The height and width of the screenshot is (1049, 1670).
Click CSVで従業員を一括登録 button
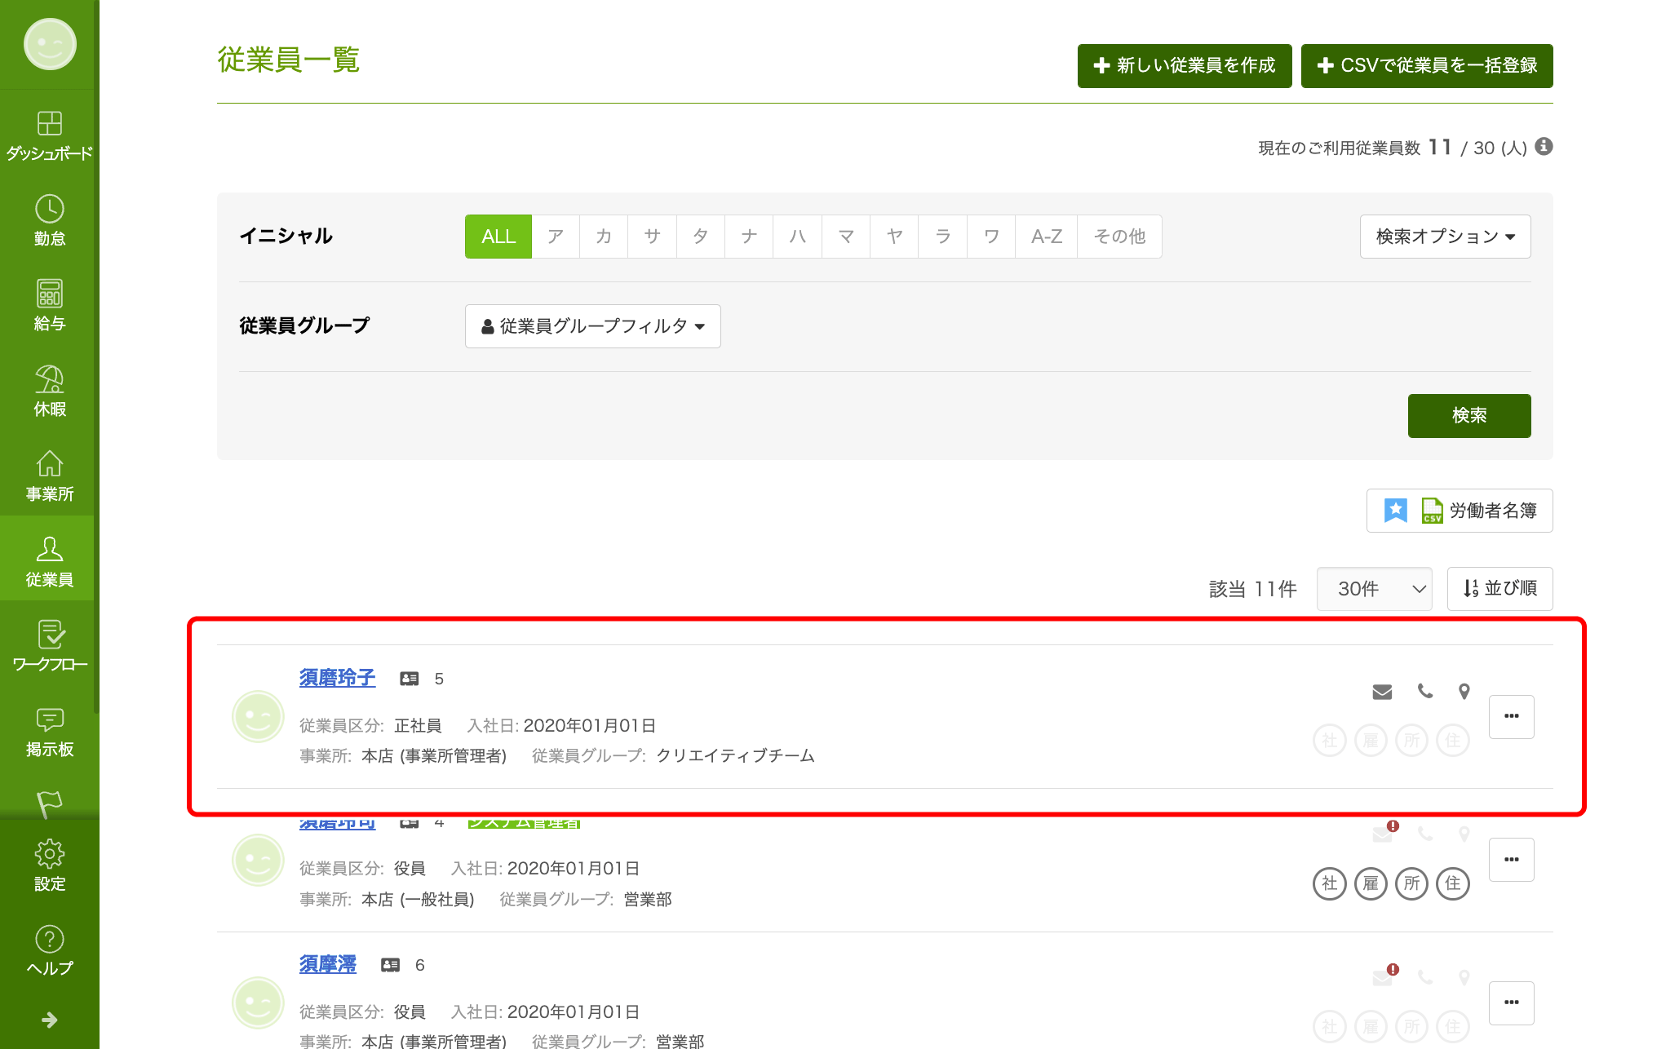point(1427,66)
